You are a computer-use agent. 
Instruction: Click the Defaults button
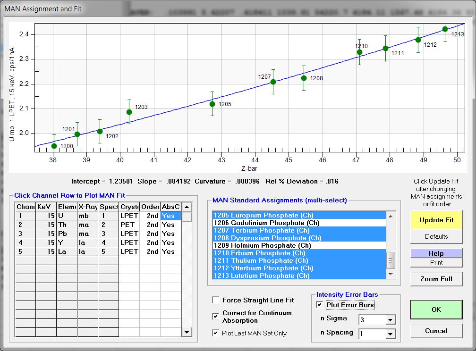click(x=436, y=236)
